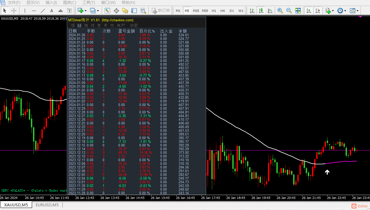
Task: Open the Navigator star-folder icon
Action: coord(125,11)
